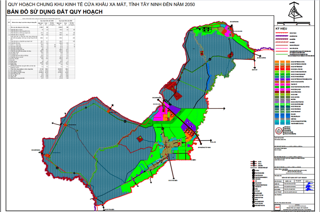The height and width of the screenshot is (212, 320).
Task: Select the purple industrial legend swatch
Action: [277, 79]
